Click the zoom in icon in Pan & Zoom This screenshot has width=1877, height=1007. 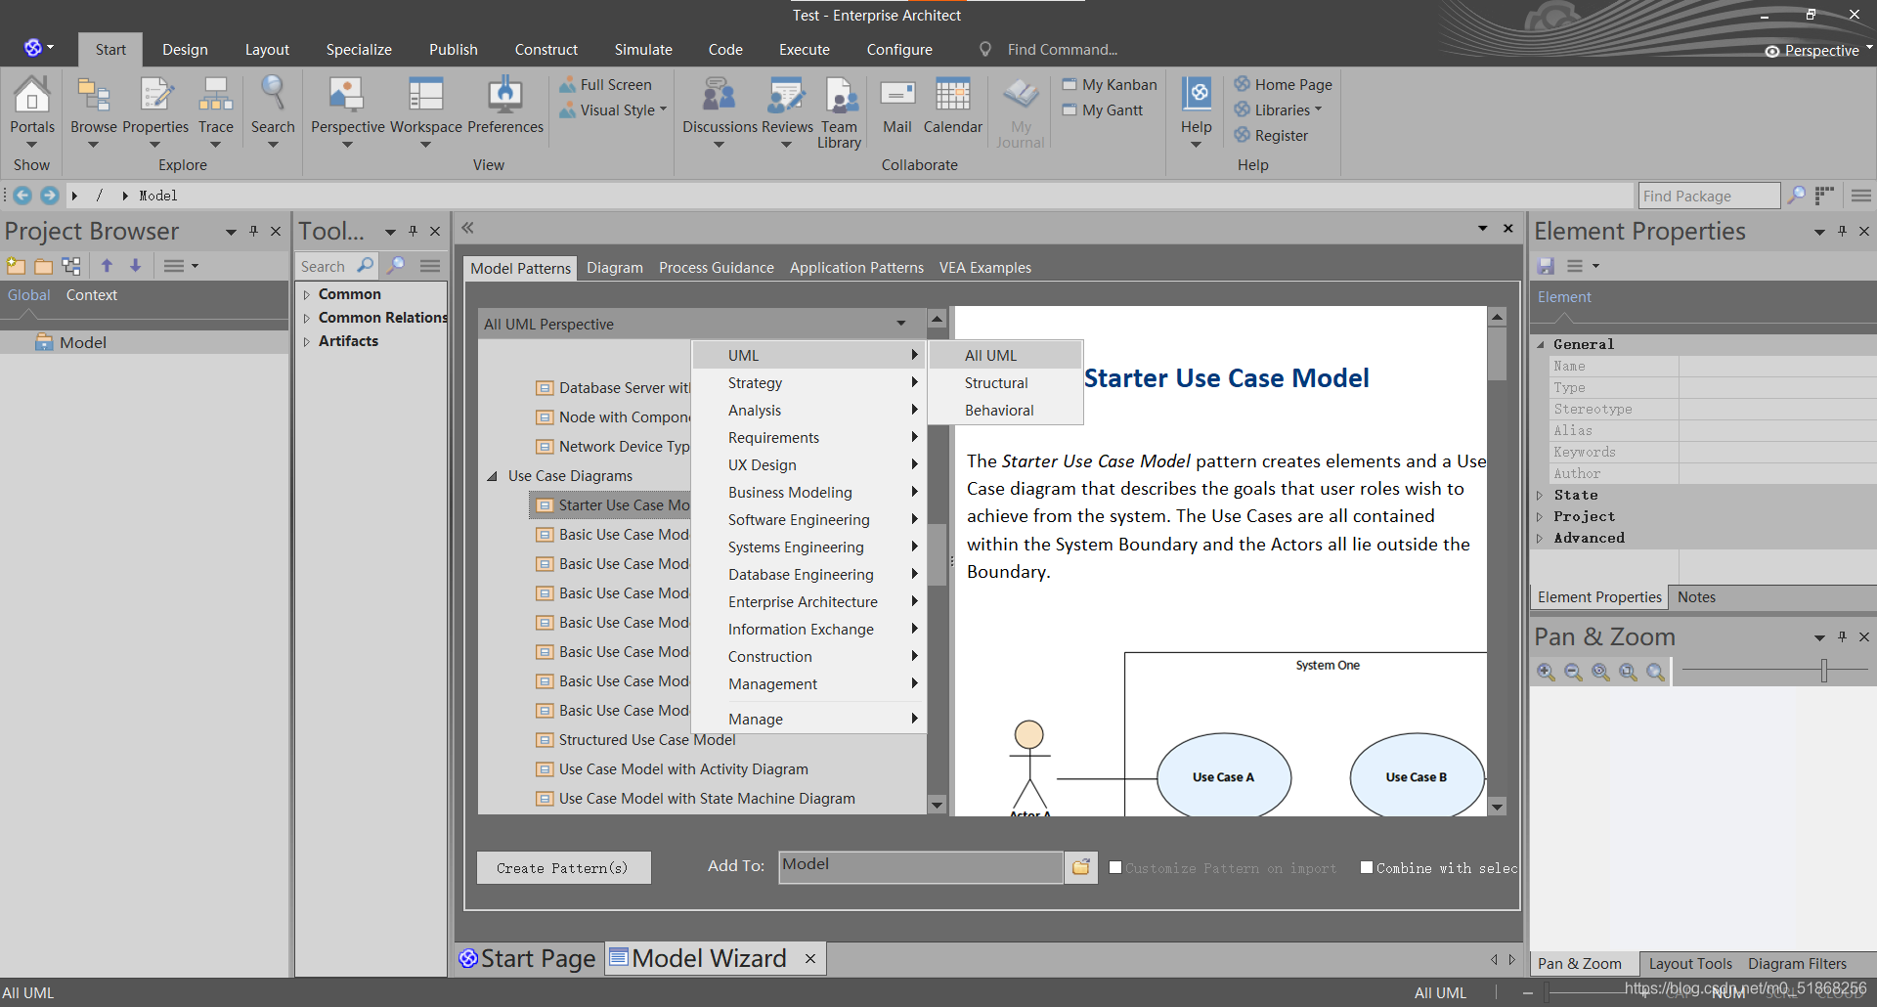(x=1546, y=672)
